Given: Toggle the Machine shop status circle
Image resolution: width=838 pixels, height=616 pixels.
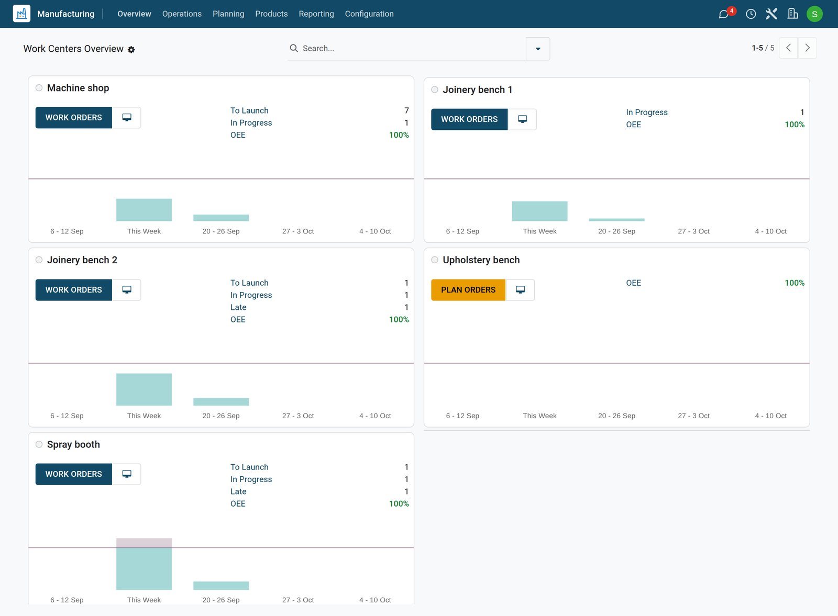Looking at the screenshot, I should click(39, 88).
